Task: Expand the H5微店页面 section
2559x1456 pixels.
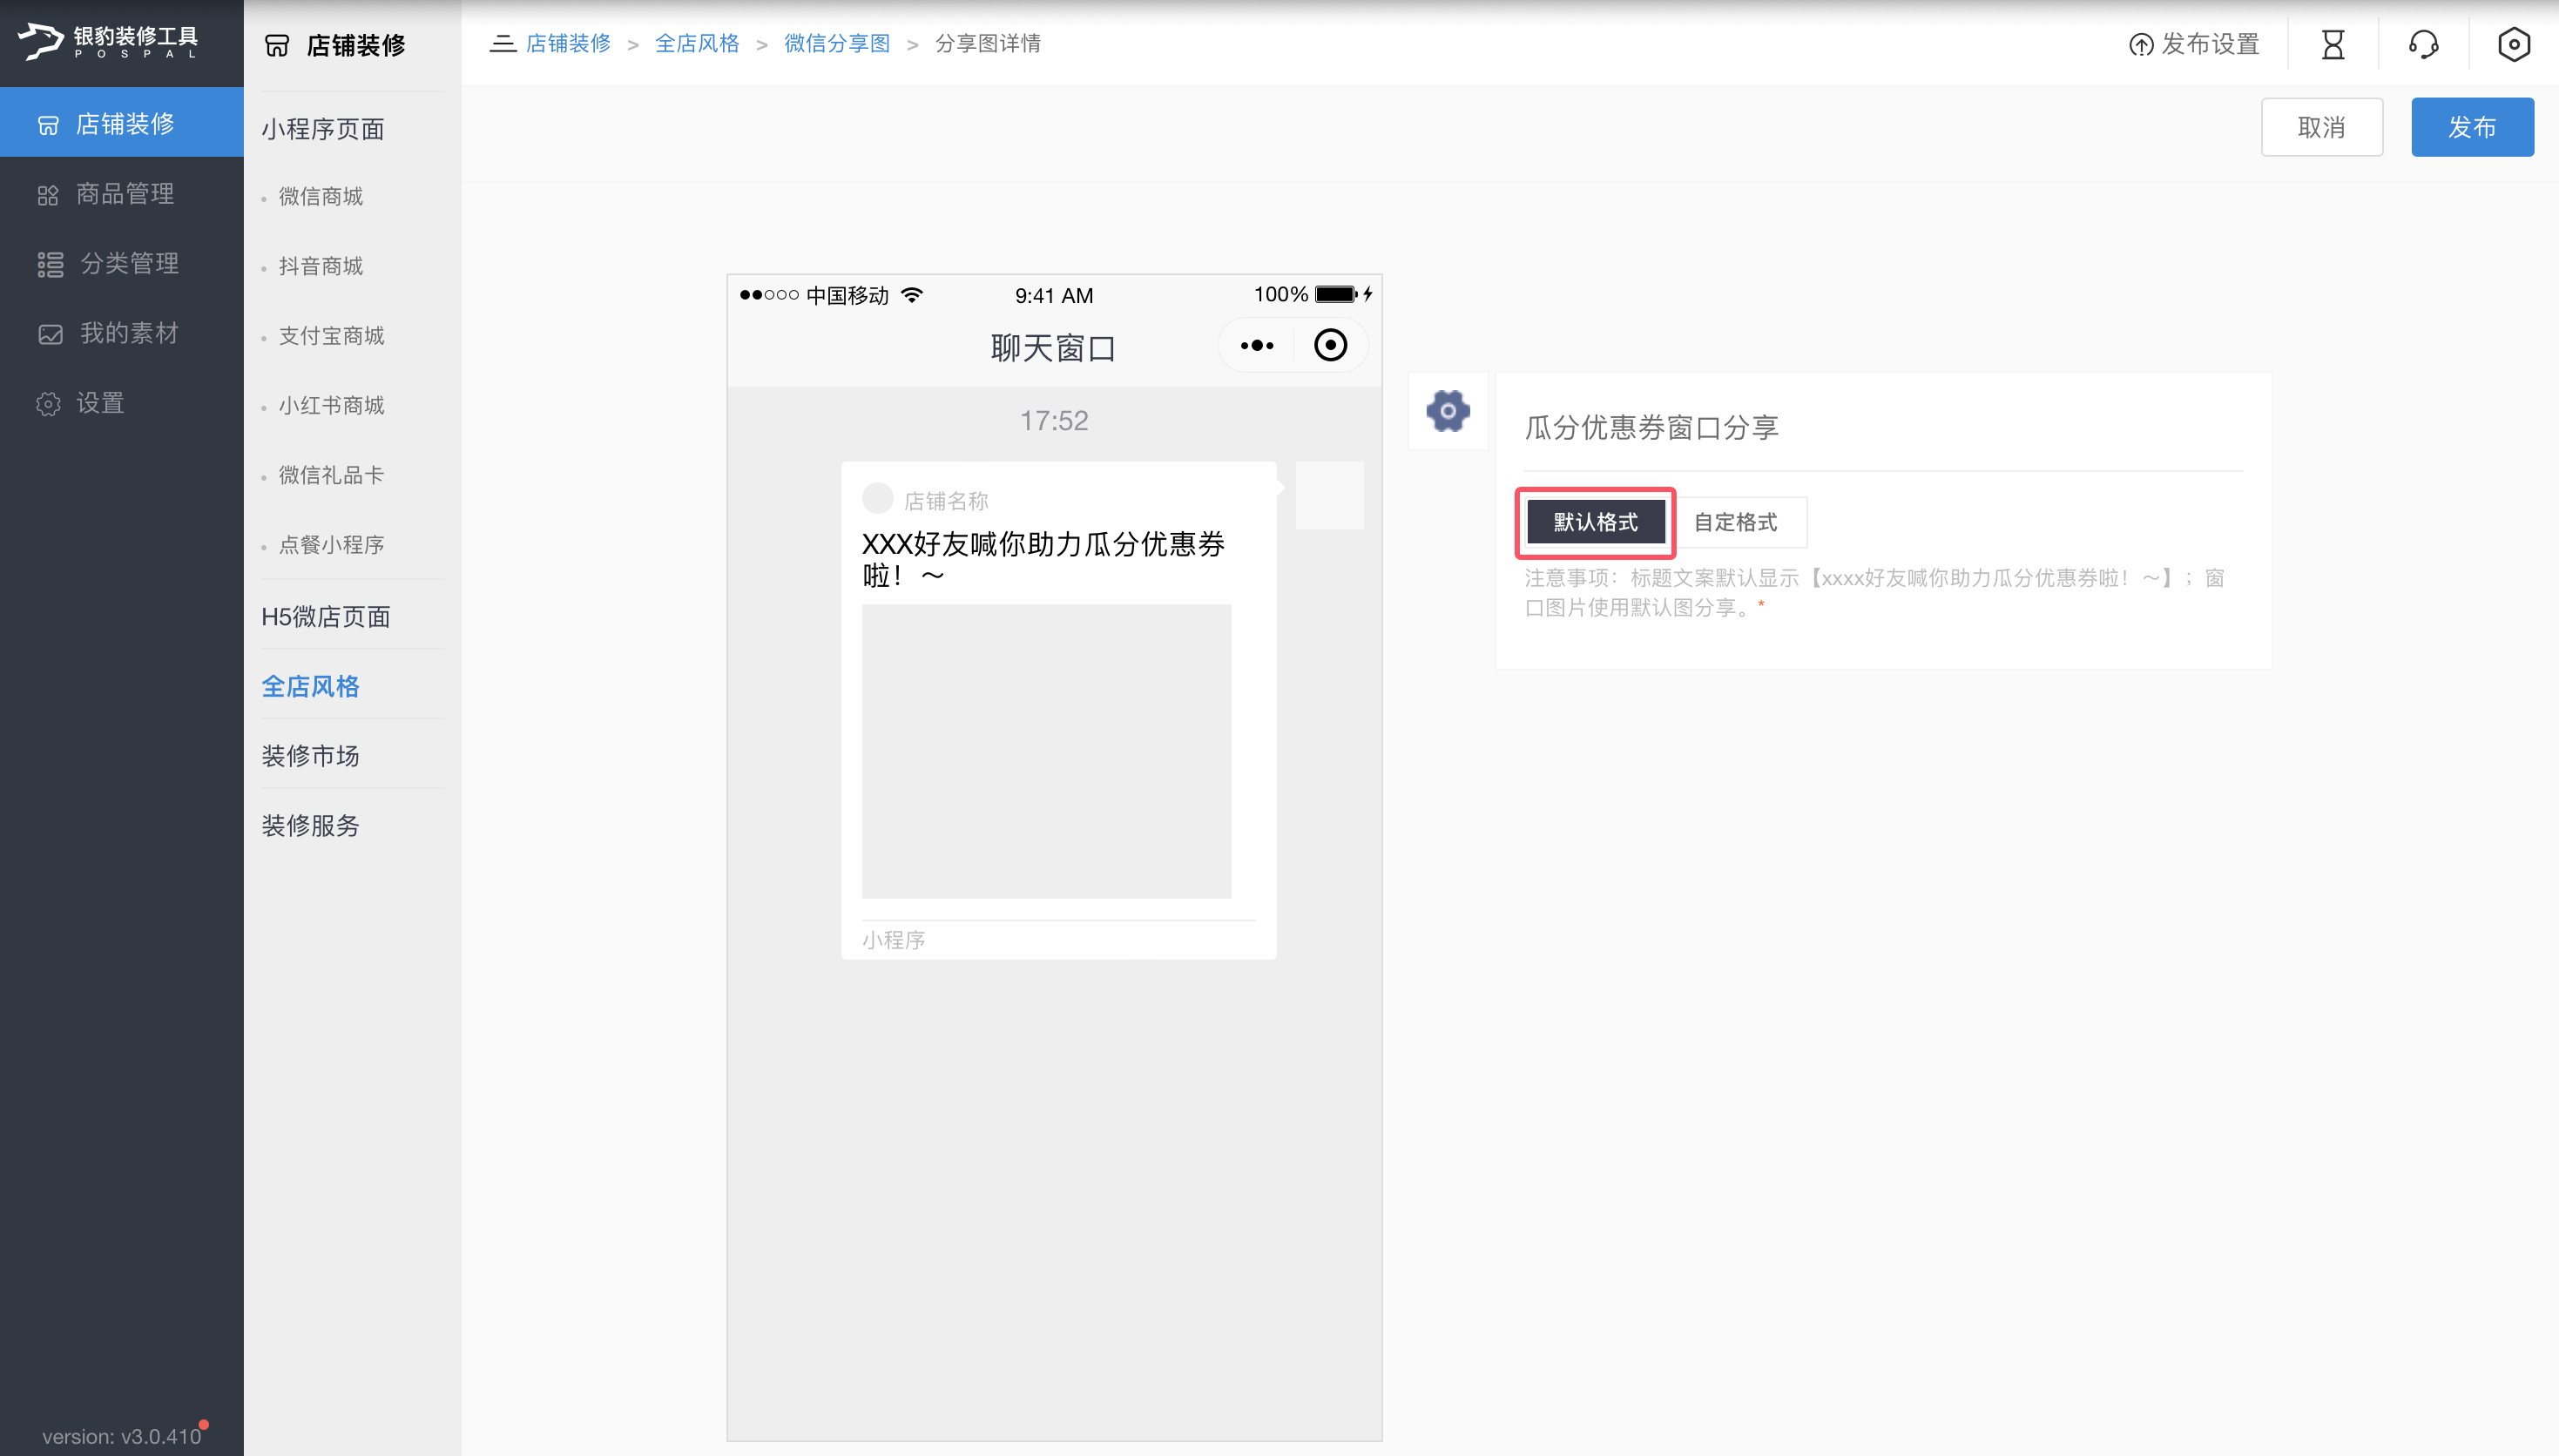Action: [326, 617]
